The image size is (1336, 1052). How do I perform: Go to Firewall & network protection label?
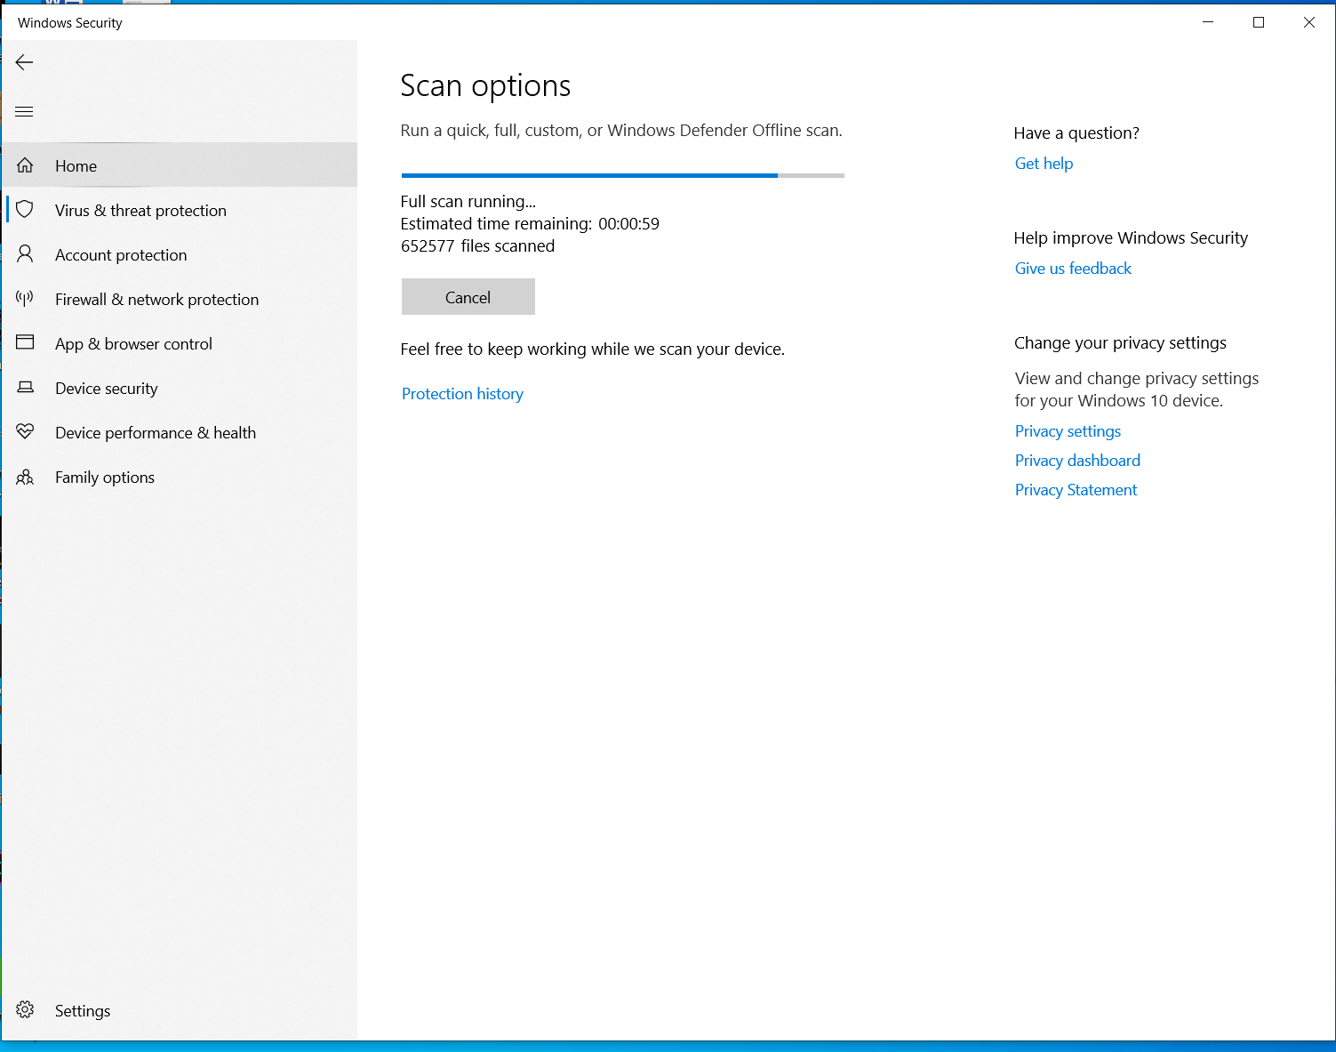pos(156,300)
